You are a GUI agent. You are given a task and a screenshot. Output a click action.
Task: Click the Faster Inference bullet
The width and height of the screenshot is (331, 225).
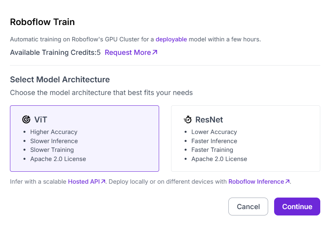[214, 141]
